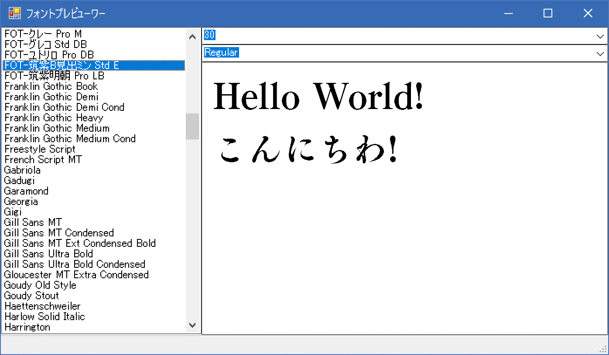Click the resize grip in status bar

pyautogui.click(x=603, y=349)
